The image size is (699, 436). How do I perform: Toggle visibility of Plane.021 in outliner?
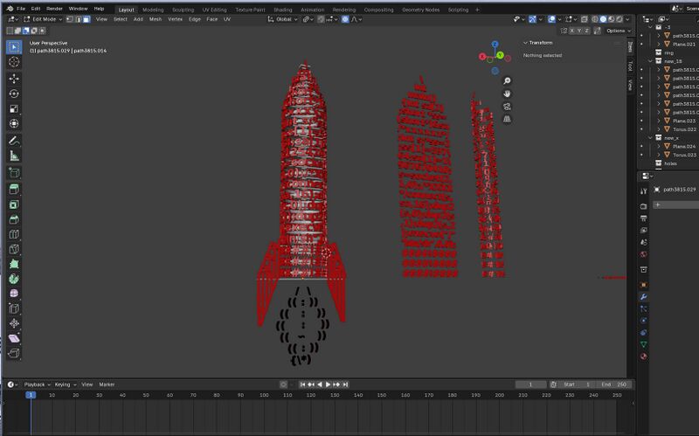642,44
